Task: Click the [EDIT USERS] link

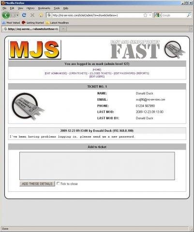Action: (x=97, y=77)
